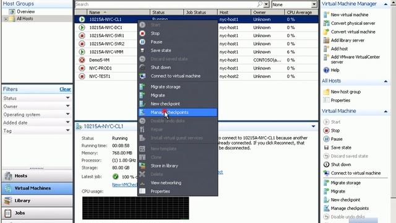Click Properties link under All Hosts actions
396x223 pixels.
(x=340, y=100)
